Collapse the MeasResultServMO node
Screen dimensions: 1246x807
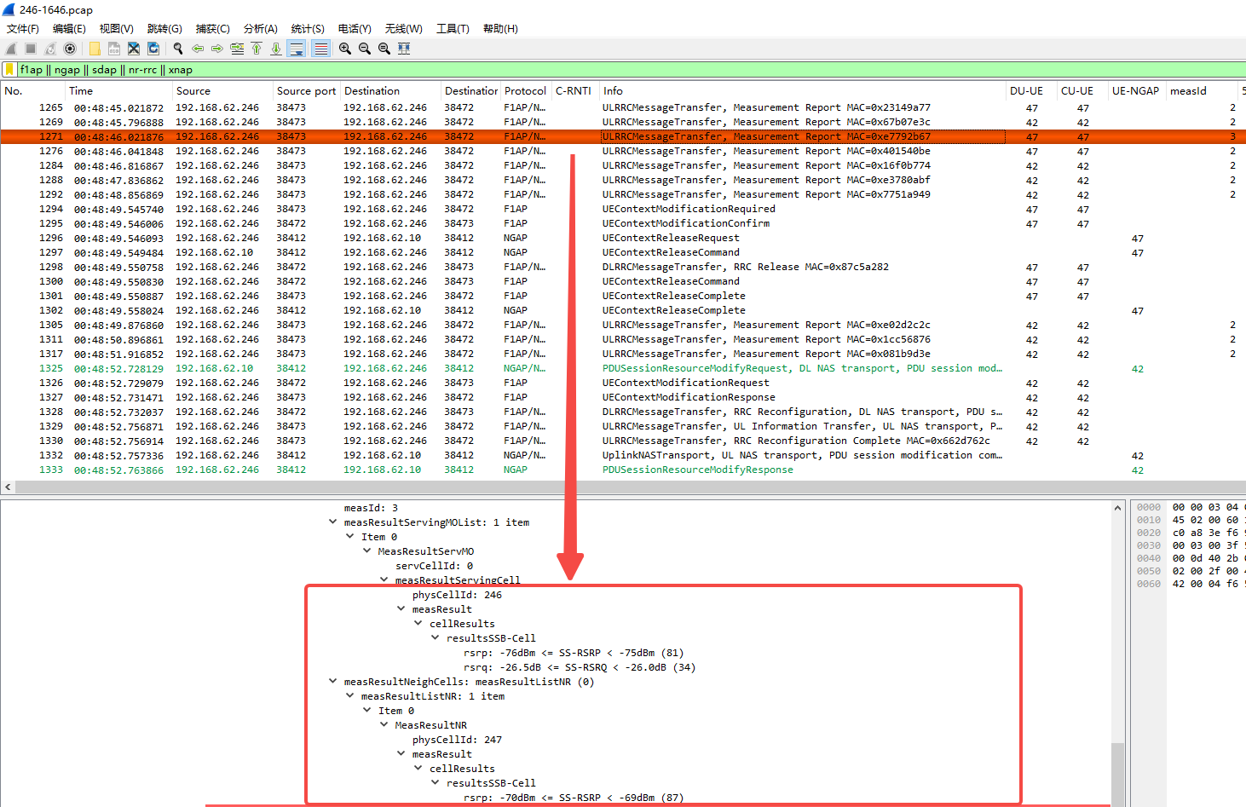pos(366,551)
